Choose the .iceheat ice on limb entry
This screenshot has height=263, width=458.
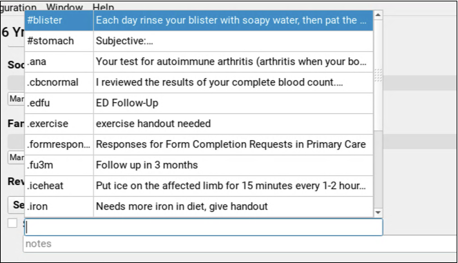click(x=199, y=186)
